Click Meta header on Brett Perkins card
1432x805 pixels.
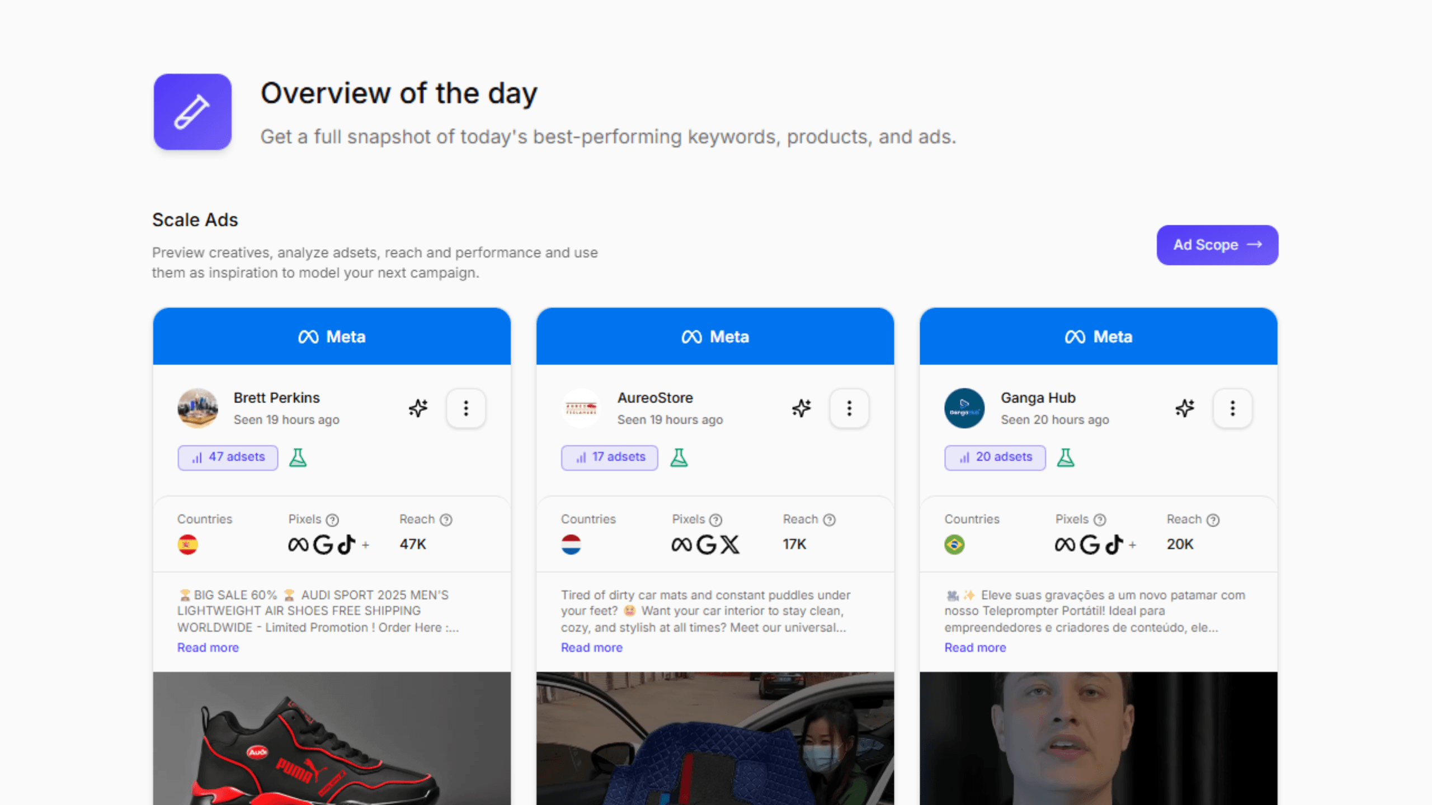[x=332, y=337]
